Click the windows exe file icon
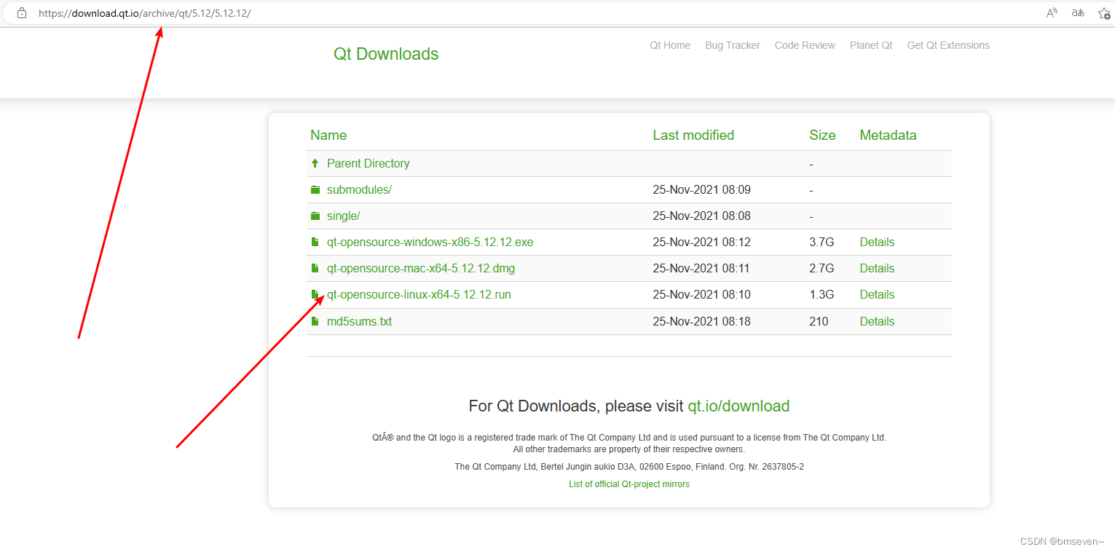 pos(315,242)
